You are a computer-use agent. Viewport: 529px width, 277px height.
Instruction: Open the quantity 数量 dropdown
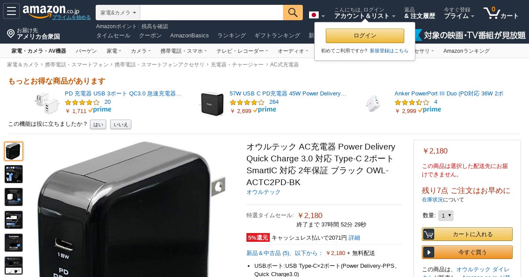(446, 215)
